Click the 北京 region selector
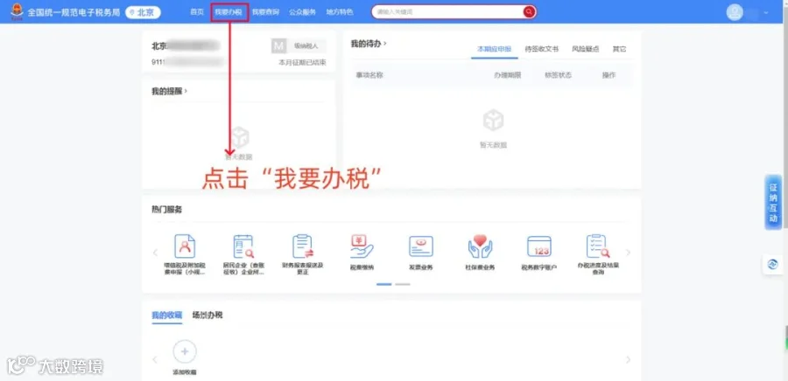 (x=143, y=12)
